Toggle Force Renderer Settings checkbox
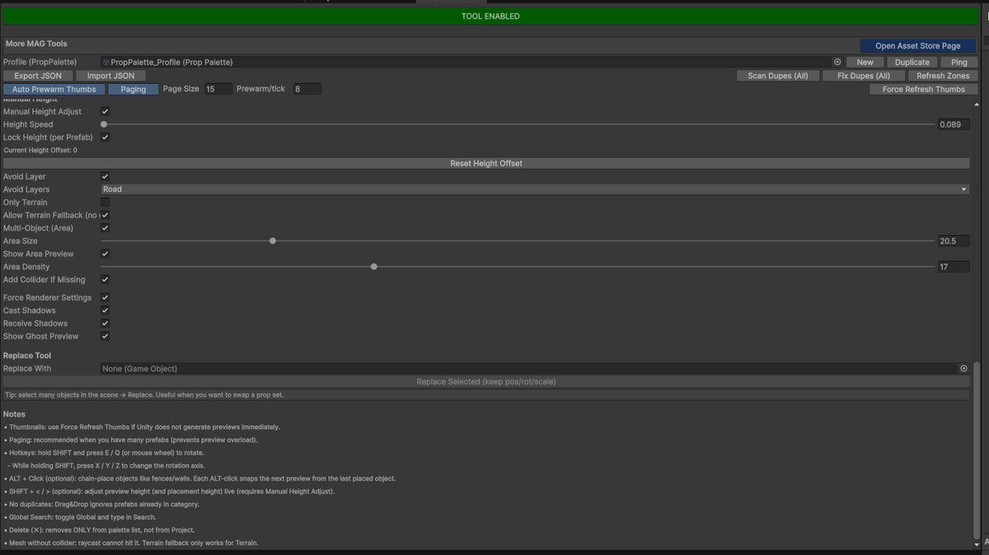Image resolution: width=989 pixels, height=555 pixels. pos(105,297)
